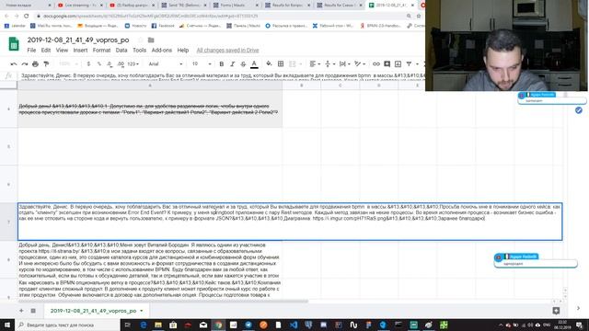Open the sheet tab dropdown arrow
The image size is (589, 331).
[142, 311]
